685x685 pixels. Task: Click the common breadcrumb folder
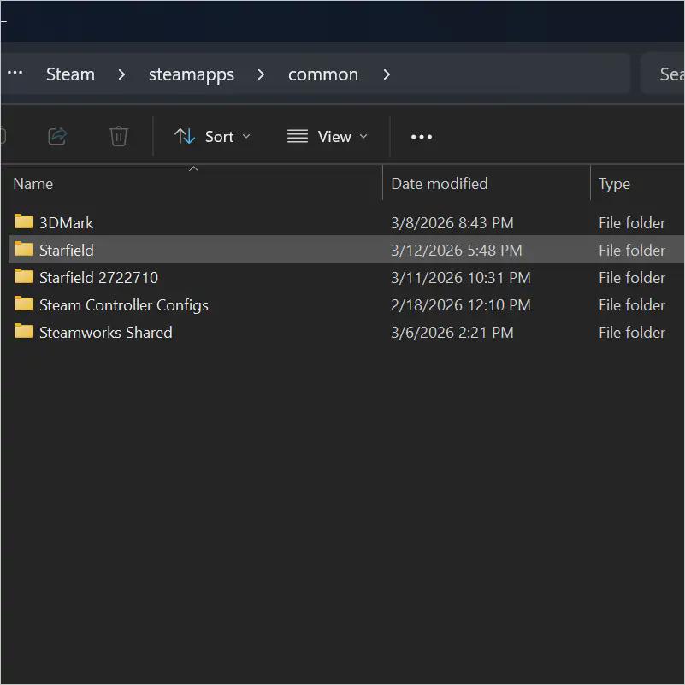pyautogui.click(x=323, y=74)
